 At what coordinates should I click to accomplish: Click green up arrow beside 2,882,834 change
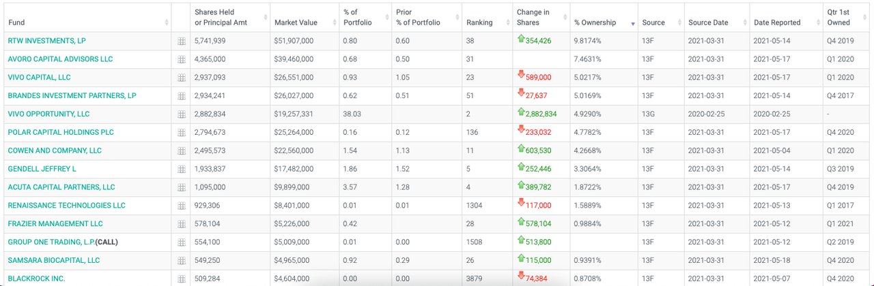pos(521,112)
